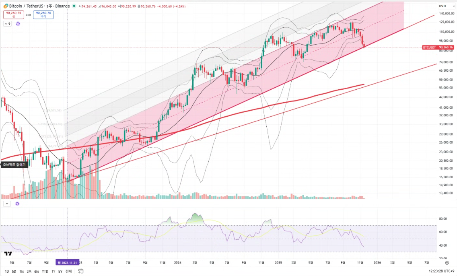Click the 140,000.00 price scale label
The width and height of the screenshot is (457, 276).
(447, 13)
